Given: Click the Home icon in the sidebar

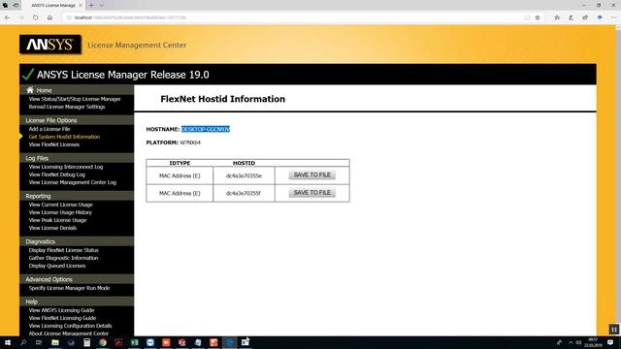Looking at the screenshot, I should [30, 90].
